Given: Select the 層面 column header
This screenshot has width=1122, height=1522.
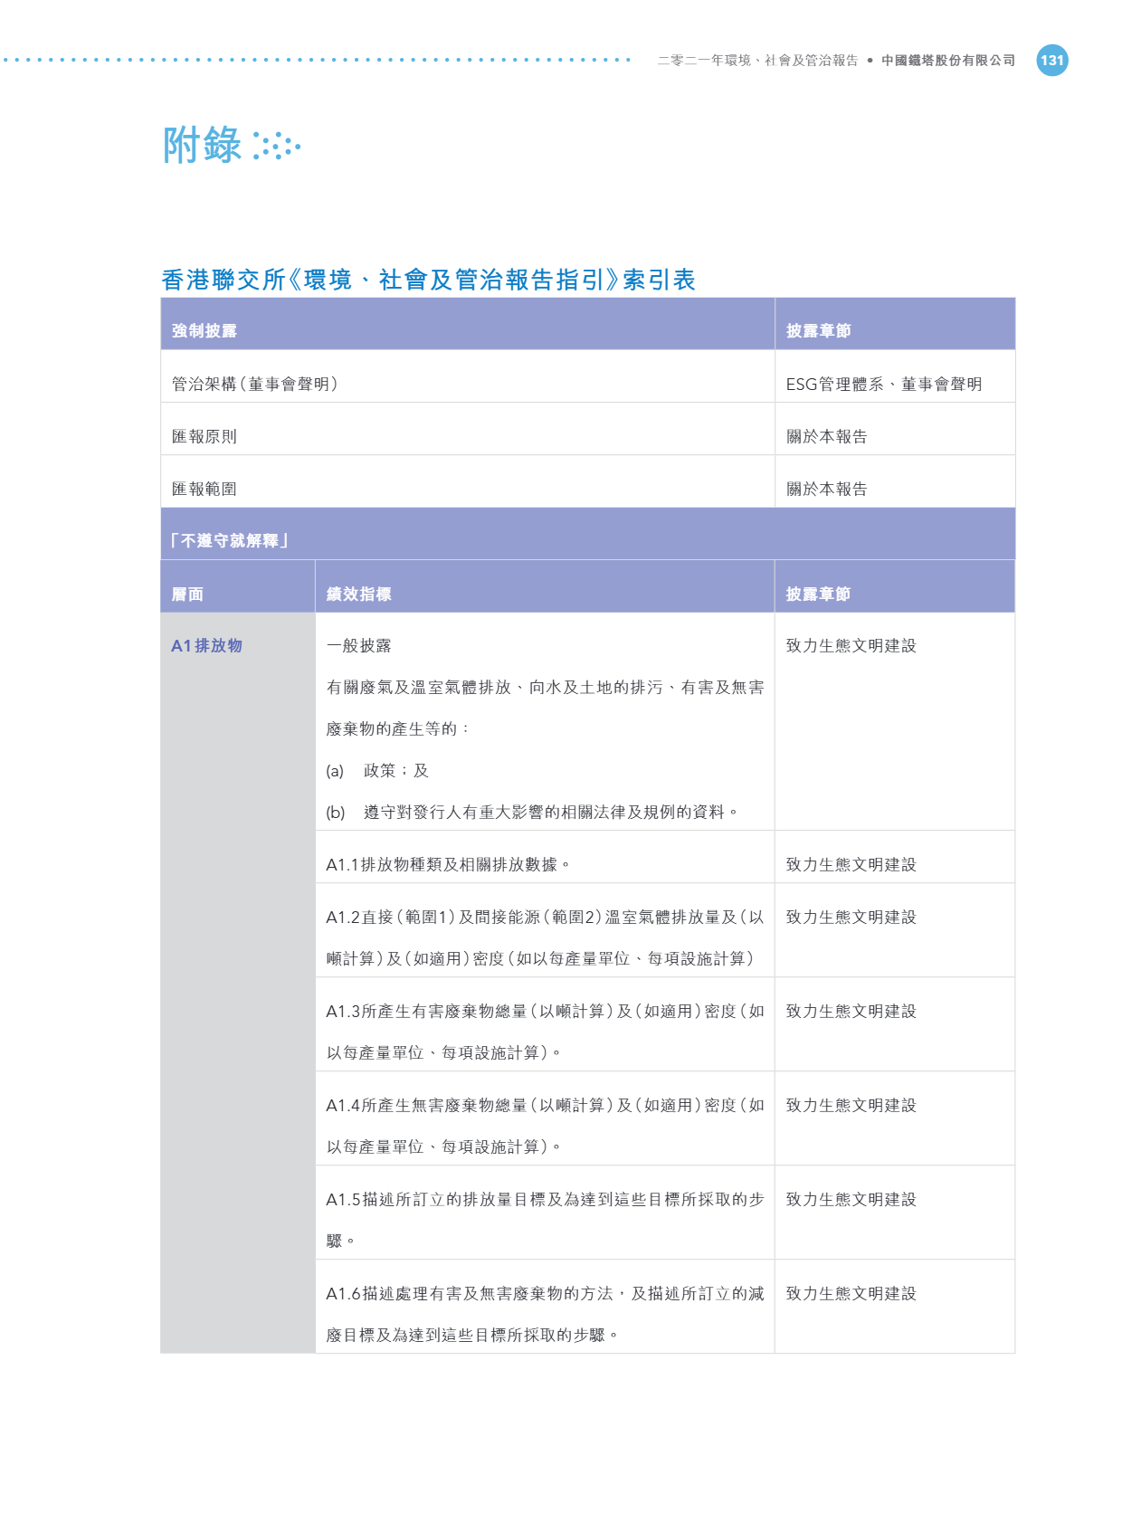Looking at the screenshot, I should point(188,594).
